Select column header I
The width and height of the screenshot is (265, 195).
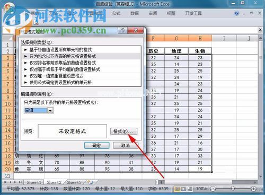click(224, 38)
